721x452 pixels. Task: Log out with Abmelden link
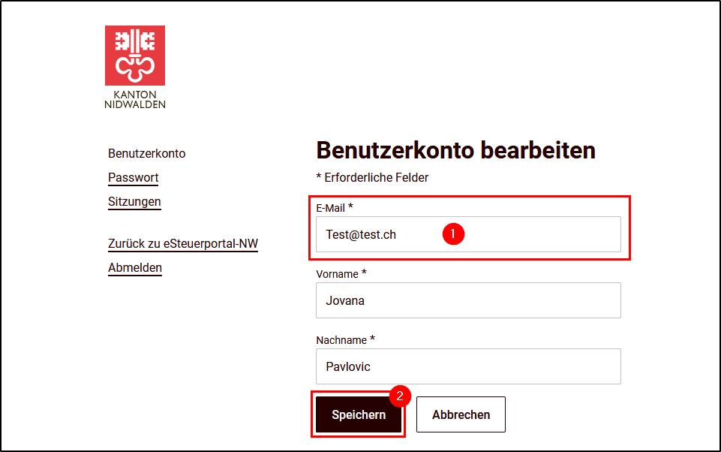pyautogui.click(x=135, y=268)
